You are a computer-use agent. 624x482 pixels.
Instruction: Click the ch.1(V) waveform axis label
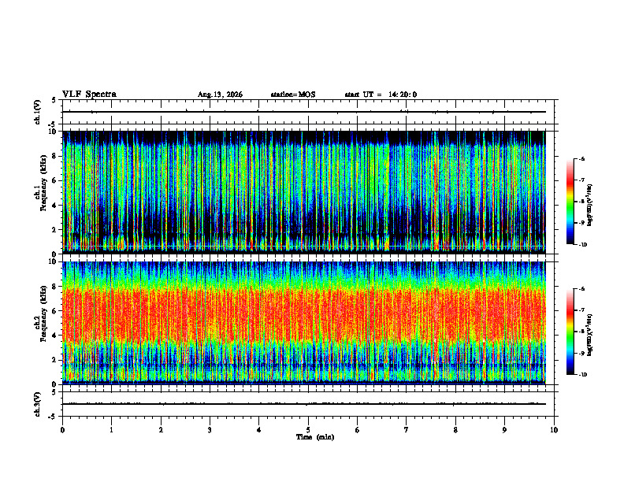[38, 112]
